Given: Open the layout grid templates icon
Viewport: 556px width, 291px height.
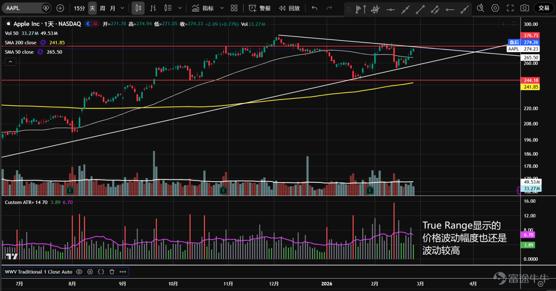Looking at the screenshot, I should click(234, 8).
